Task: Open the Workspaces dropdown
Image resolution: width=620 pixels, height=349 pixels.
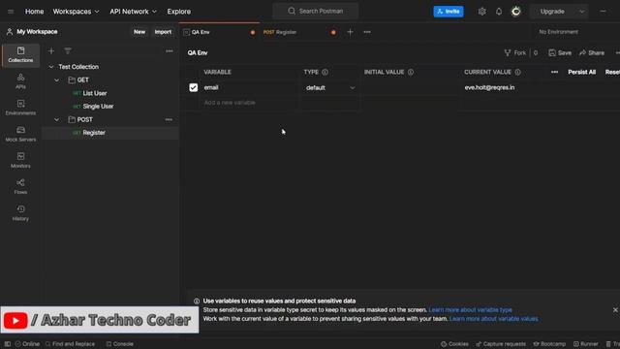Action: coord(76,12)
